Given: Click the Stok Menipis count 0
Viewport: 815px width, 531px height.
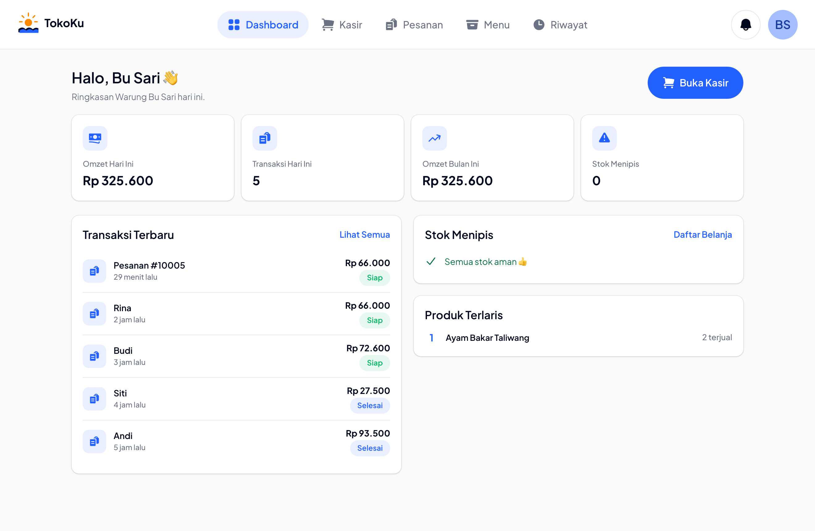Looking at the screenshot, I should click(x=596, y=181).
